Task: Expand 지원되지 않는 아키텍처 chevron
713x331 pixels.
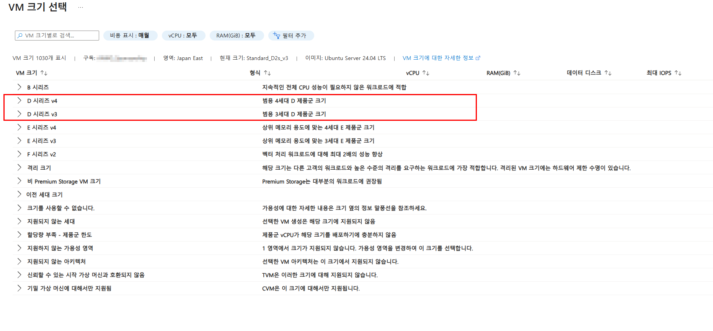Action: coord(19,261)
